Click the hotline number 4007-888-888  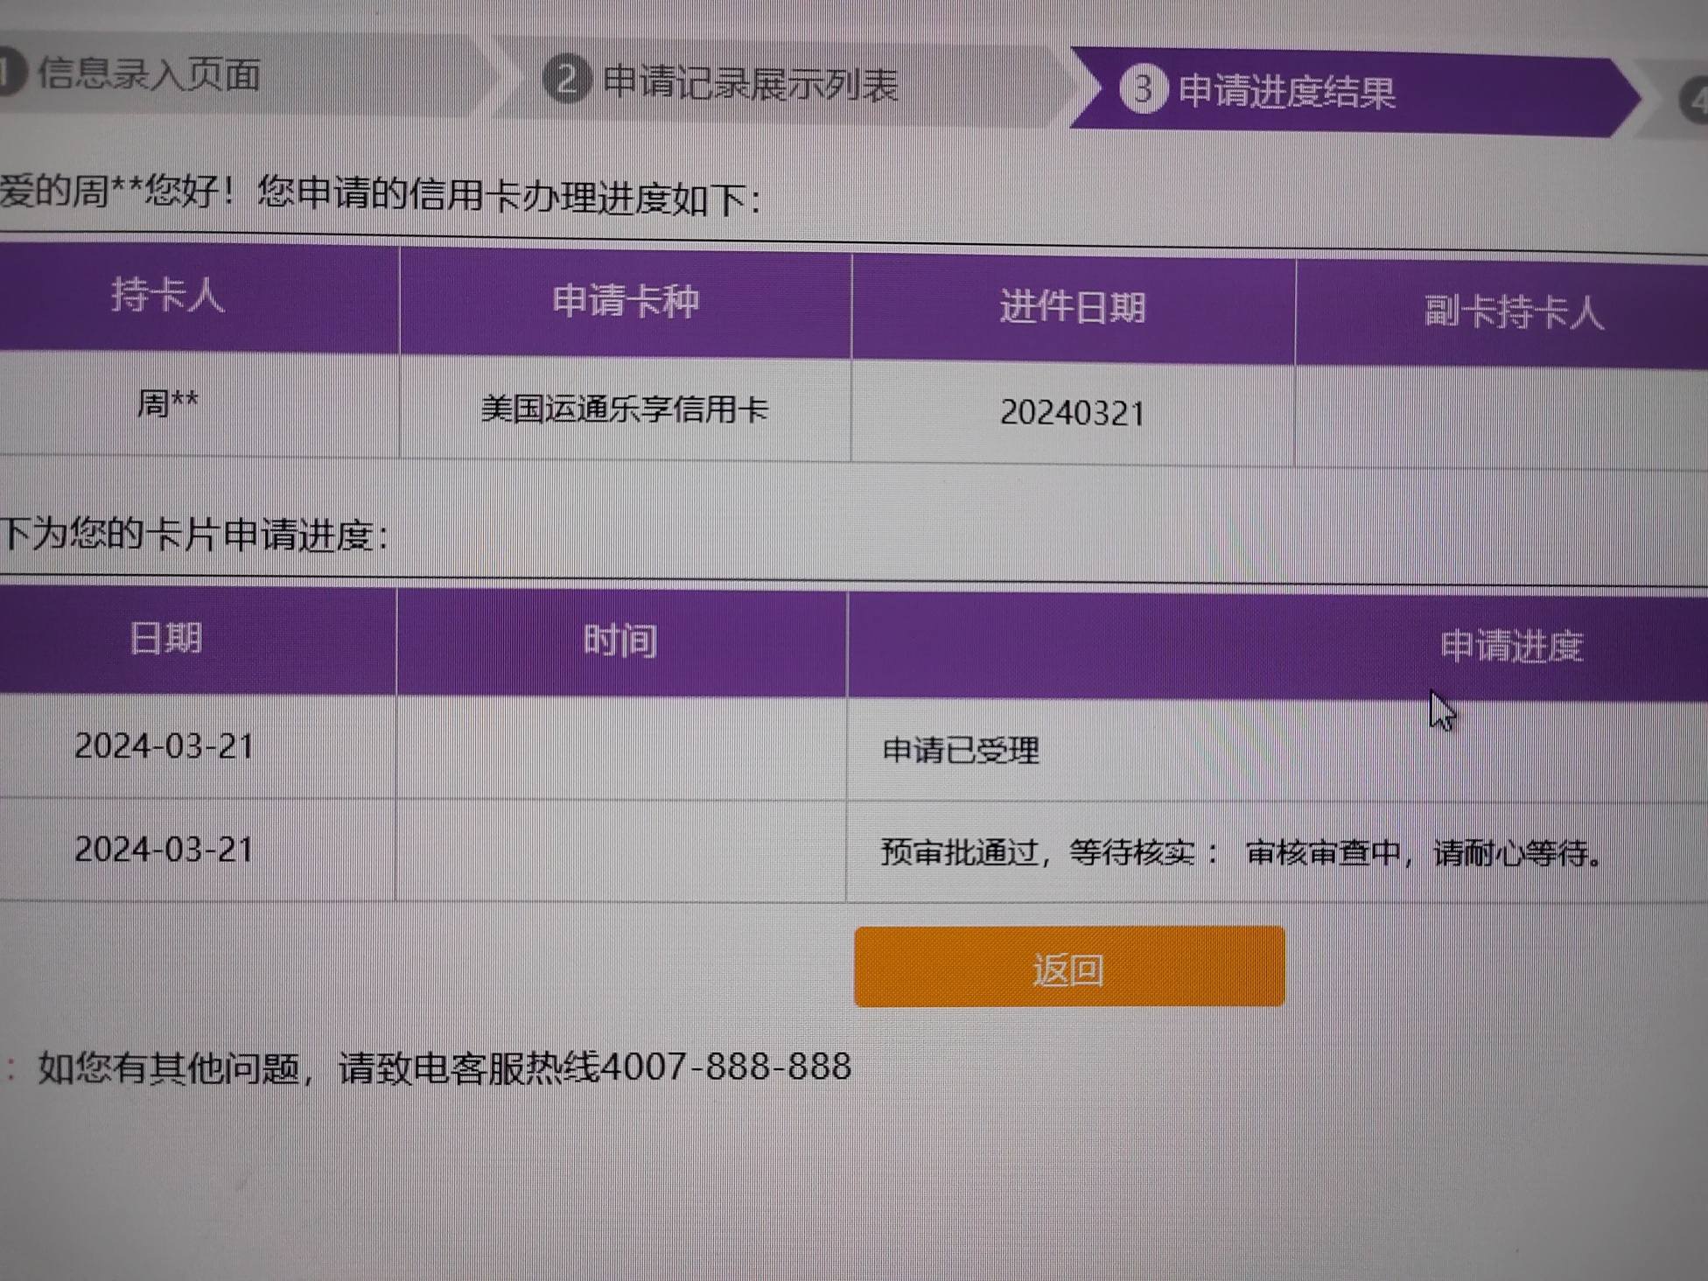pyautogui.click(x=727, y=1067)
